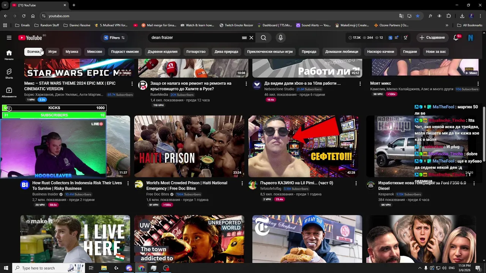Select the Миксове chip

coord(95,52)
